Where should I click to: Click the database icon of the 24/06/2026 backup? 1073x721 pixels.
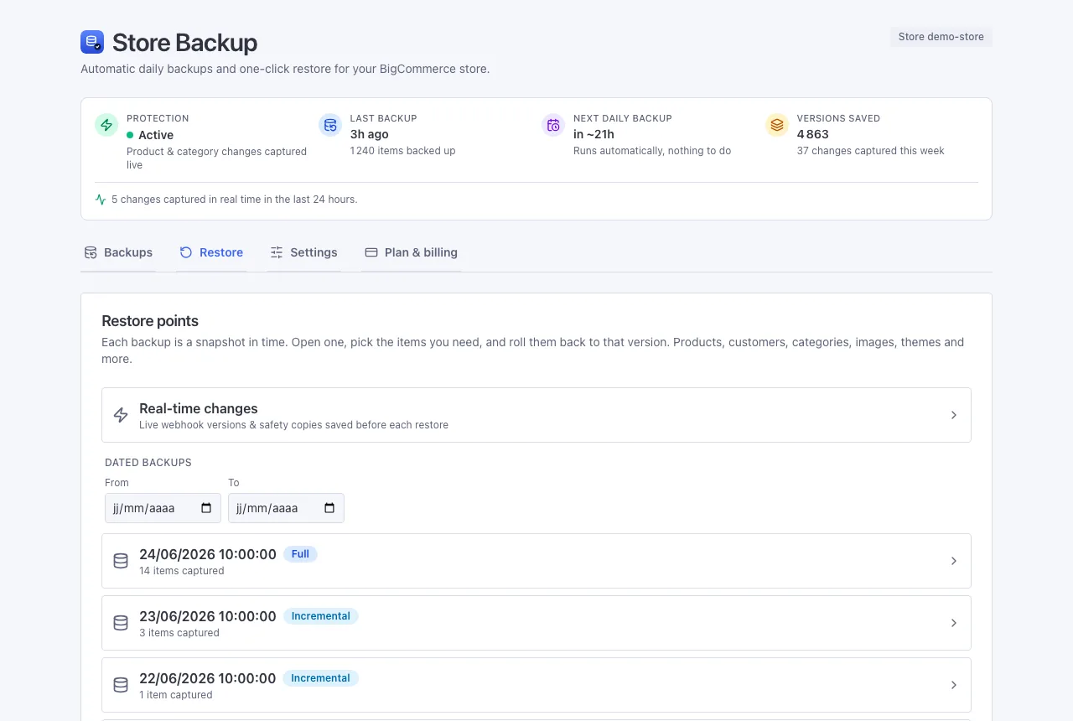pos(121,561)
